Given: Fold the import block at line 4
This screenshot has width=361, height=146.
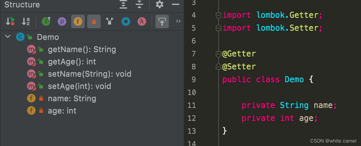Looking at the screenshot, I should pyautogui.click(x=219, y=15).
